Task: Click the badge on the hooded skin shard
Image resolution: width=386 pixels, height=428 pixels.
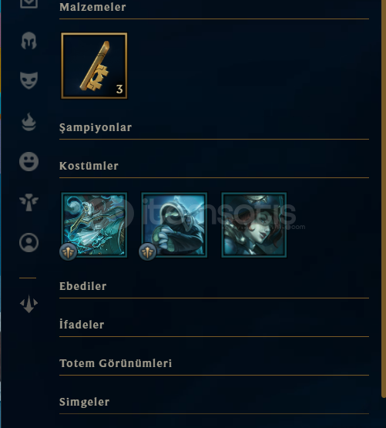Action: 148,251
